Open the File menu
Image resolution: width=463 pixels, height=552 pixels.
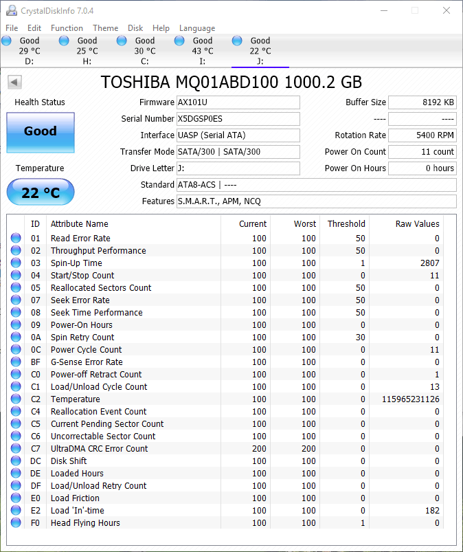point(12,27)
